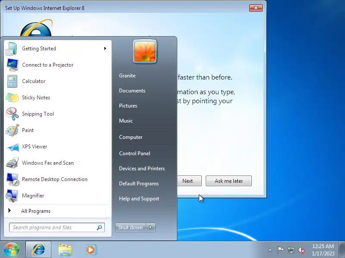The width and height of the screenshot is (345, 258).
Task: Click the search magnifying glass icon
Action: [x=99, y=227]
